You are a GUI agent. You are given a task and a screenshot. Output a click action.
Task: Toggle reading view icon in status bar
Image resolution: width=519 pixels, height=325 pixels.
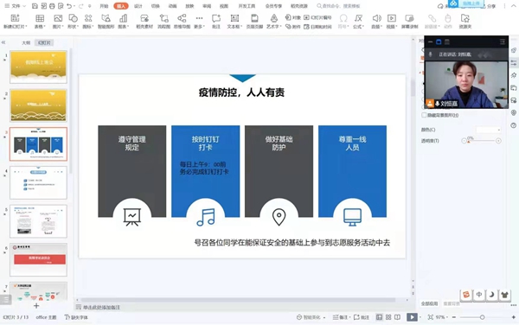[398, 317]
